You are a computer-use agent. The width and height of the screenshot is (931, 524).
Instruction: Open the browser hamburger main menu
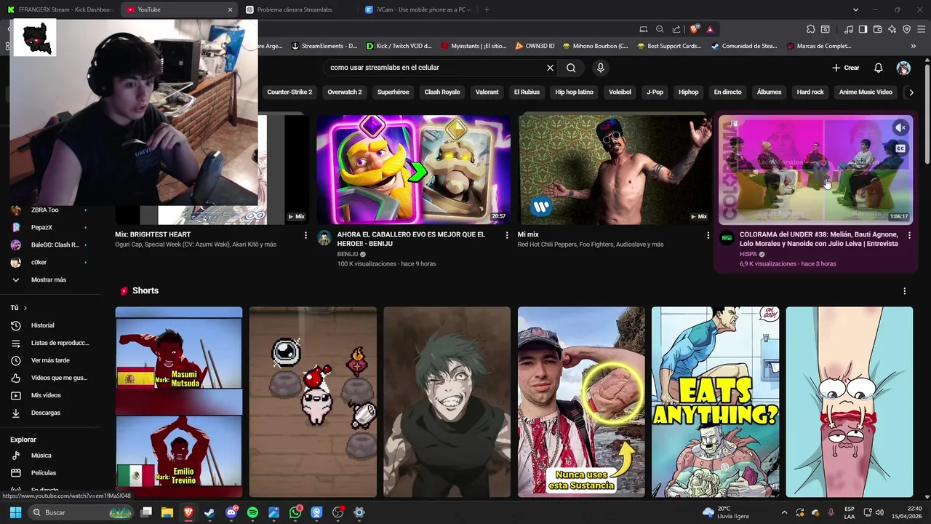pyautogui.click(x=921, y=29)
